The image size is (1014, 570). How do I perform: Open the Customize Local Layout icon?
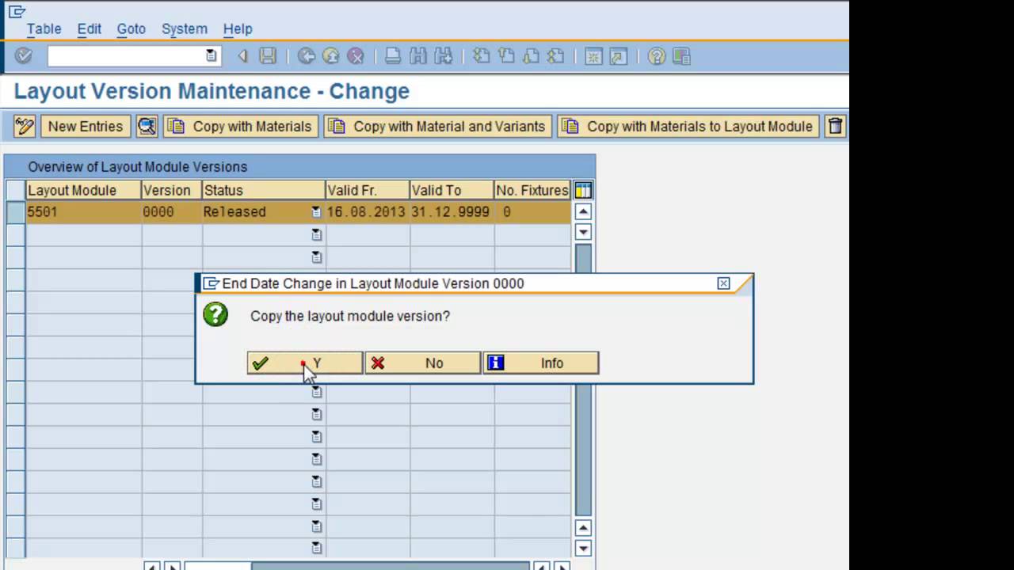681,56
